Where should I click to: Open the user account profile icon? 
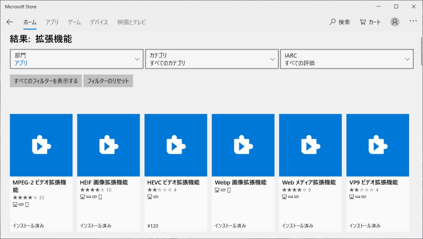tap(395, 22)
